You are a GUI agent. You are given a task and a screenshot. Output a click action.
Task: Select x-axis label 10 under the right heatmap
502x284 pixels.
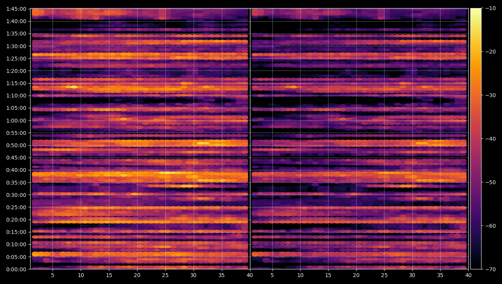(x=300, y=276)
